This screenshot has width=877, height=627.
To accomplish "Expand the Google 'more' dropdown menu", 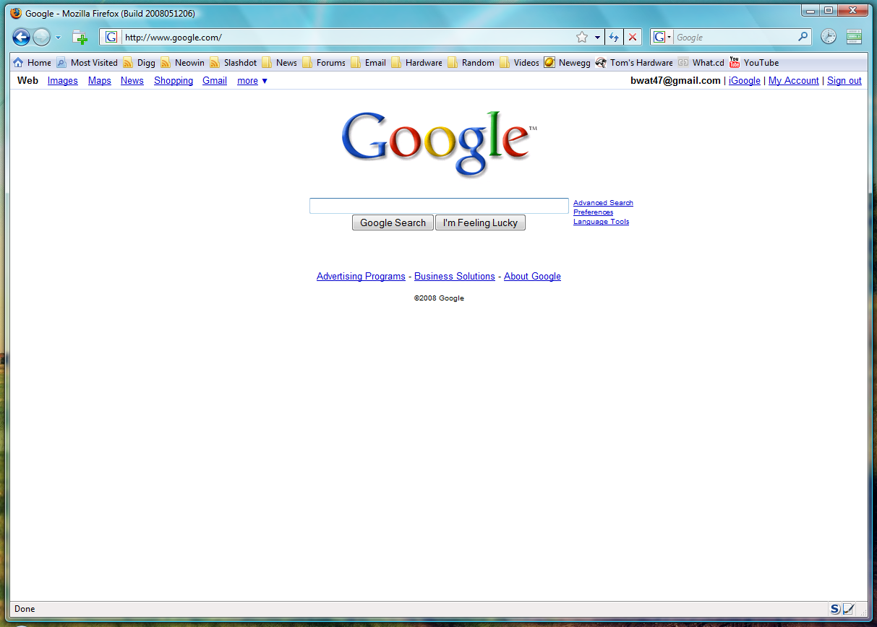I will click(x=252, y=81).
